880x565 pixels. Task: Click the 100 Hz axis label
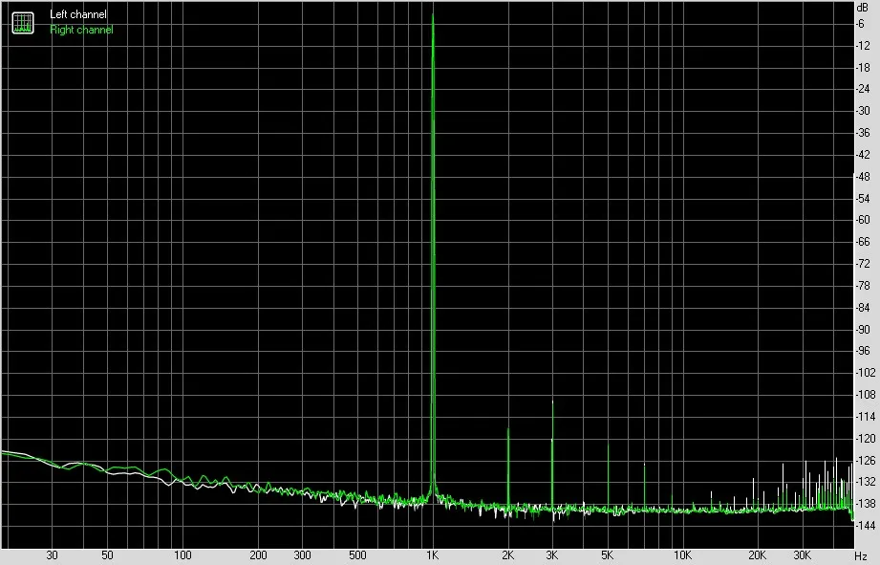point(182,555)
